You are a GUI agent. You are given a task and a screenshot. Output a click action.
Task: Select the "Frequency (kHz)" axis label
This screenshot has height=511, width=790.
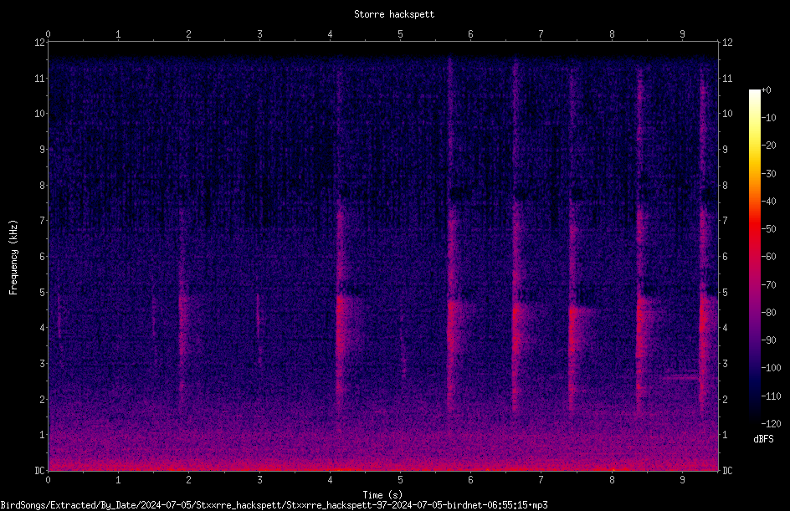[x=13, y=258]
